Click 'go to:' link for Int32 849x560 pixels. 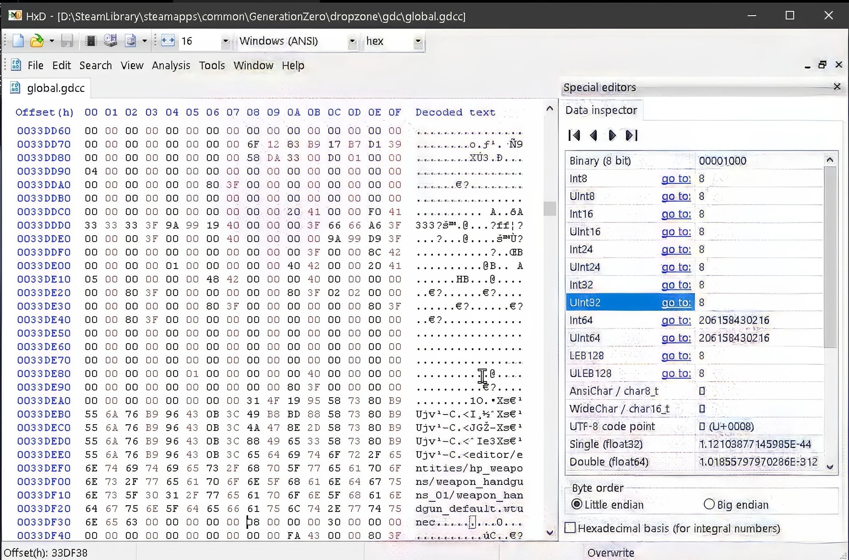coord(676,285)
